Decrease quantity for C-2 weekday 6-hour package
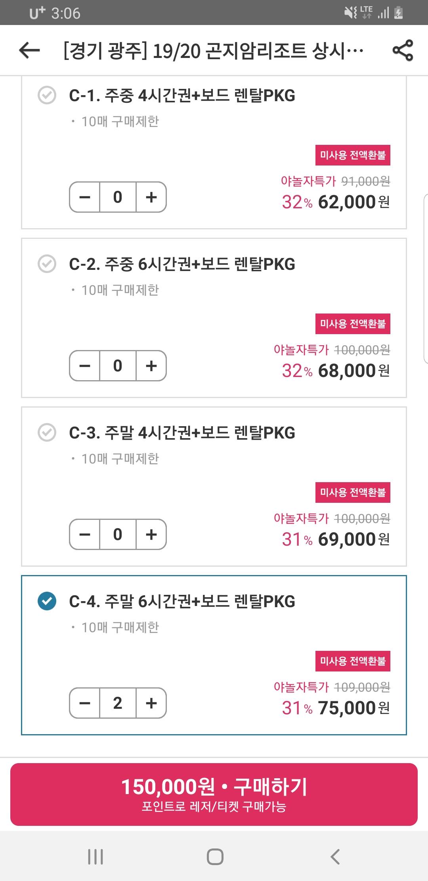Image resolution: width=428 pixels, height=881 pixels. click(x=85, y=366)
